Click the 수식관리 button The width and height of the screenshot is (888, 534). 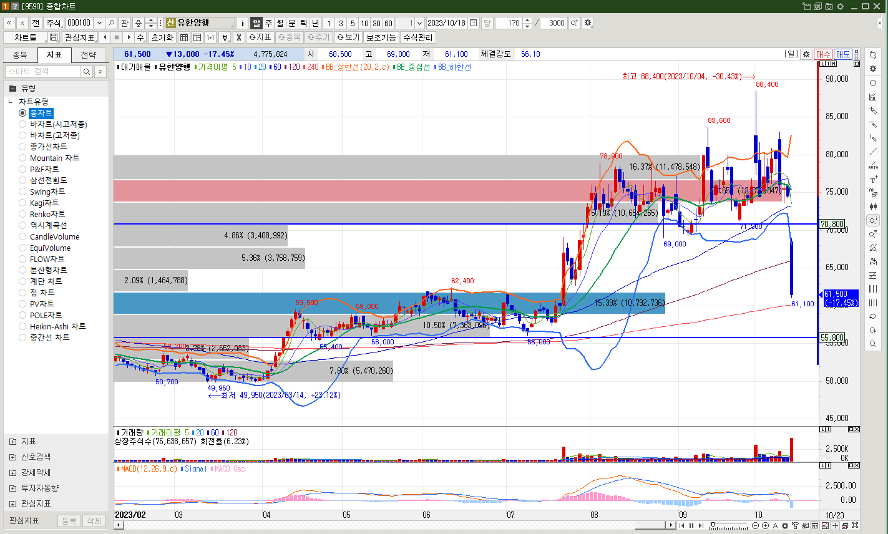pyautogui.click(x=418, y=37)
